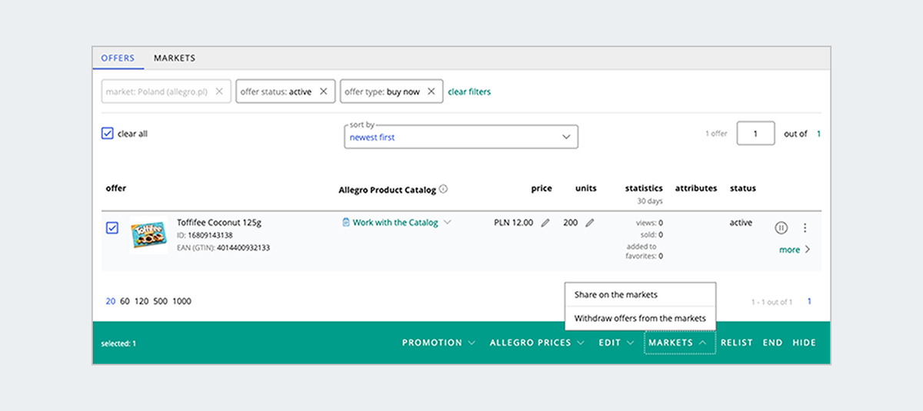Image resolution: width=923 pixels, height=411 pixels.
Task: Edit the price with the pencil icon
Action: (x=545, y=223)
